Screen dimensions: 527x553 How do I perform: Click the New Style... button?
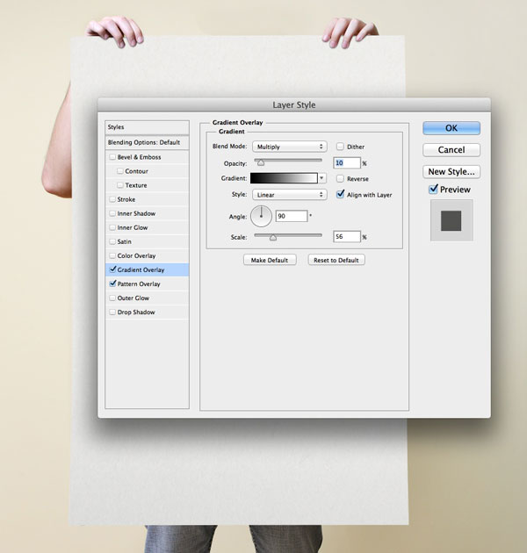451,172
